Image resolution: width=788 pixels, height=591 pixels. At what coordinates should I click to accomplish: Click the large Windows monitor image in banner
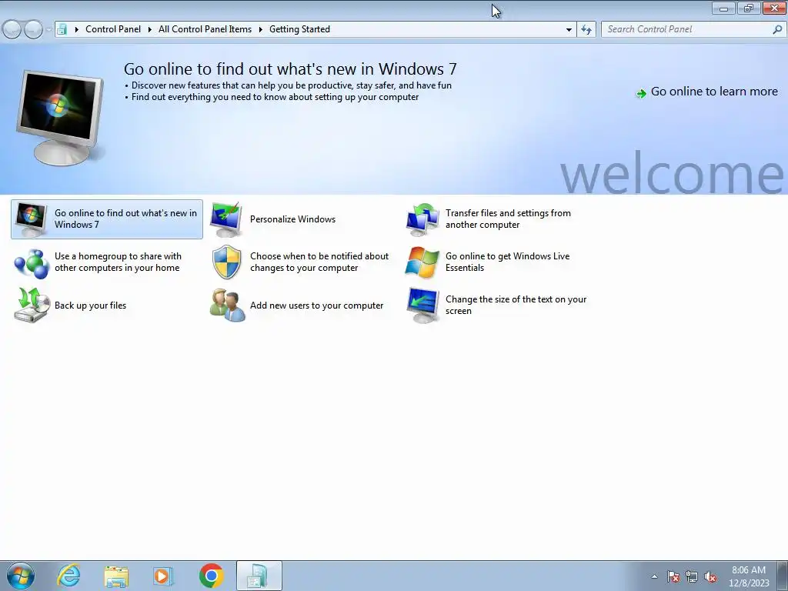point(60,118)
